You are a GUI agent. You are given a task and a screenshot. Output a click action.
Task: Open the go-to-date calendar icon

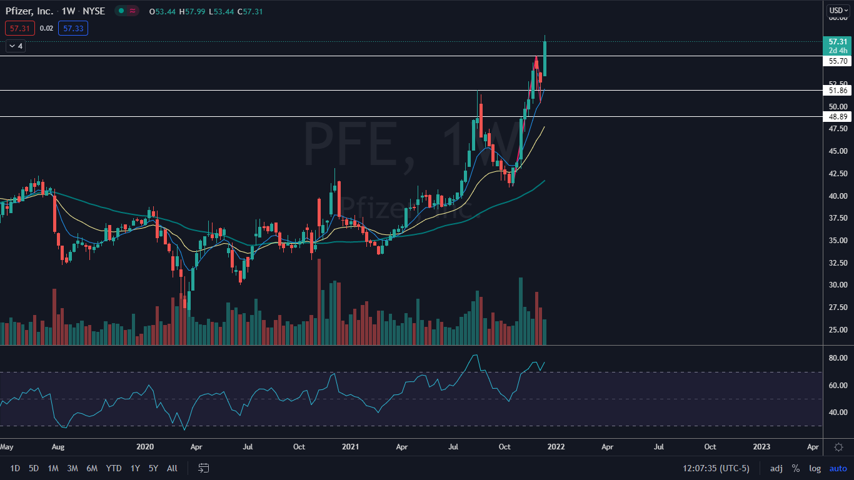[x=203, y=468]
